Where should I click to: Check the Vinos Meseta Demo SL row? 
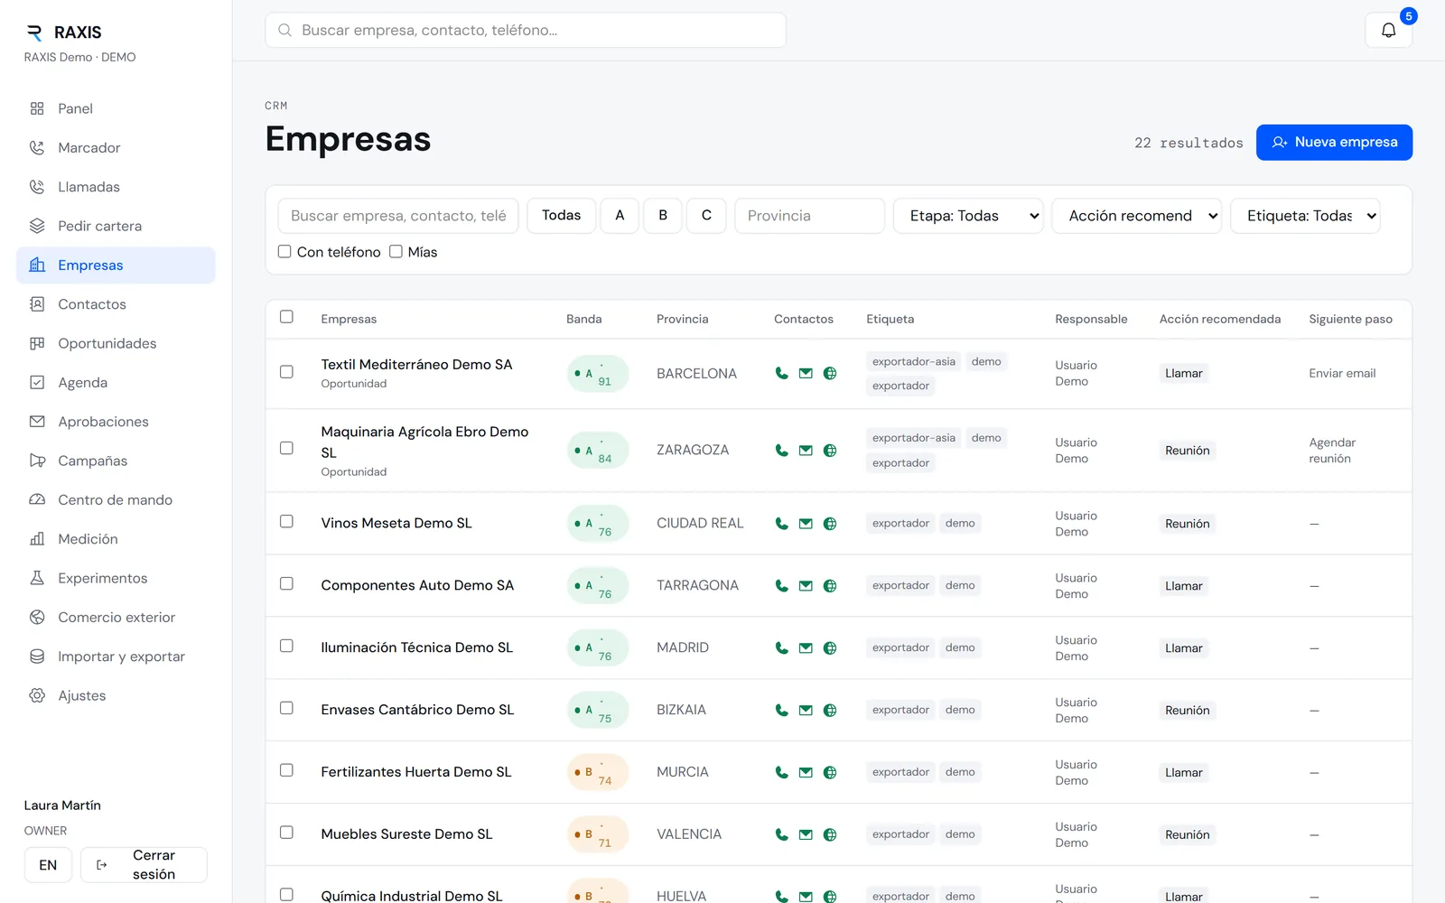click(286, 521)
